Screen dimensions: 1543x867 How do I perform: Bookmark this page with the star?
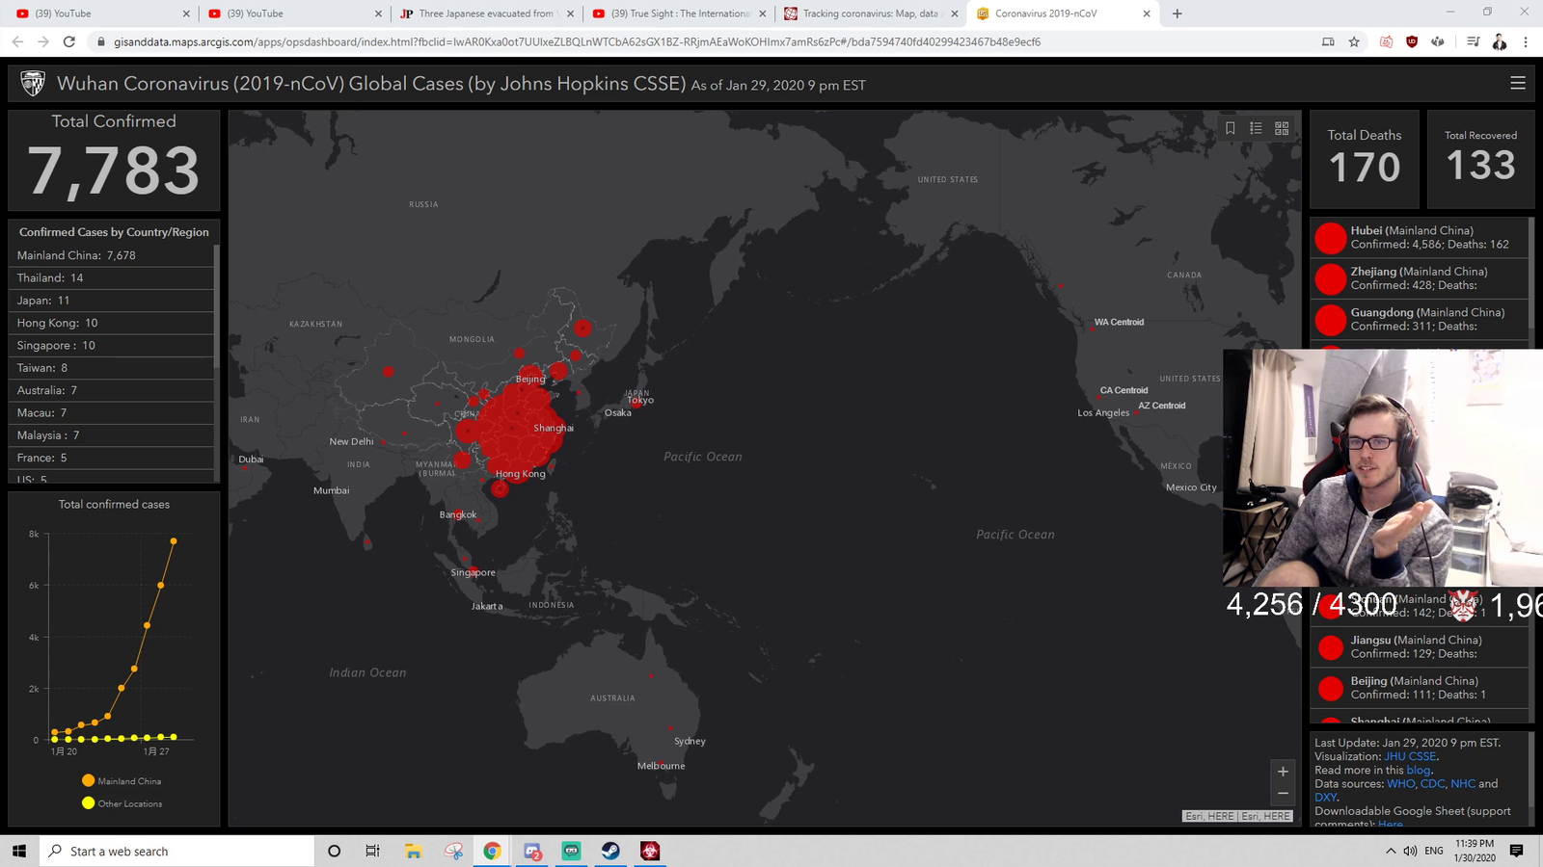tap(1354, 41)
